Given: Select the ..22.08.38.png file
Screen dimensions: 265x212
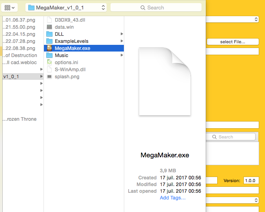Looking at the screenshot, I should point(19,48).
